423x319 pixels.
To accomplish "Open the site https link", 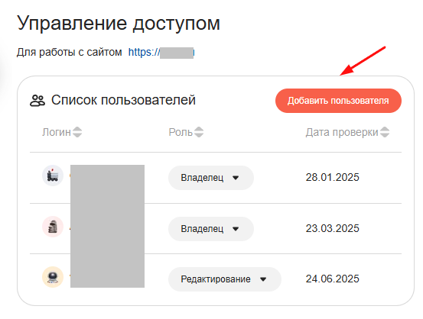I will tap(161, 52).
